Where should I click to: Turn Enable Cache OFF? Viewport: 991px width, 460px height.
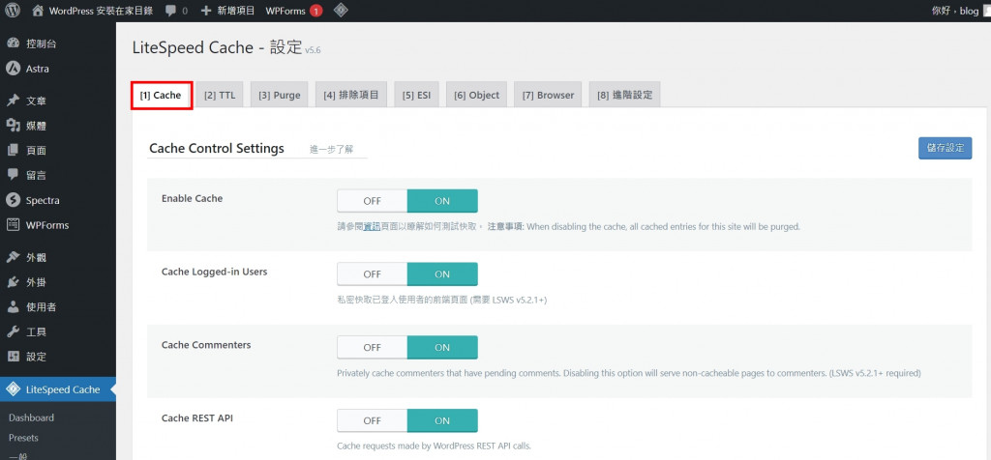(372, 201)
